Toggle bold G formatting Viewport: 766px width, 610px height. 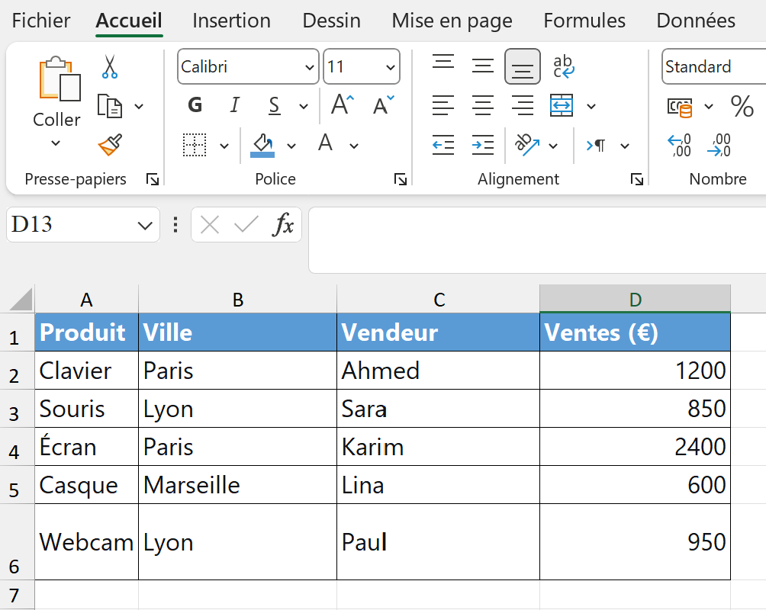[x=195, y=104]
